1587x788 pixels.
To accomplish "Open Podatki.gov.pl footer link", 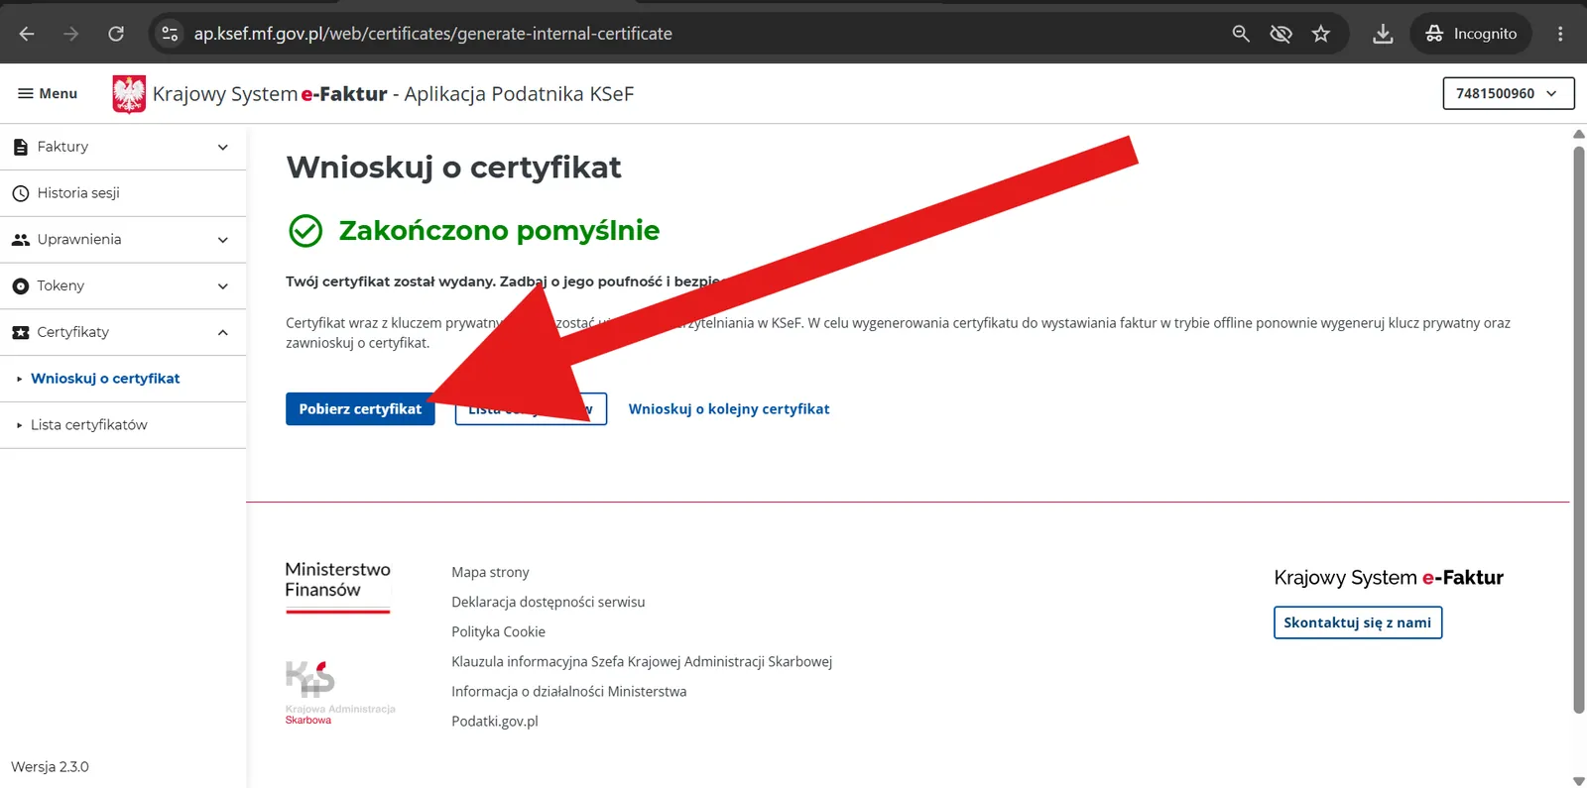I will (495, 721).
